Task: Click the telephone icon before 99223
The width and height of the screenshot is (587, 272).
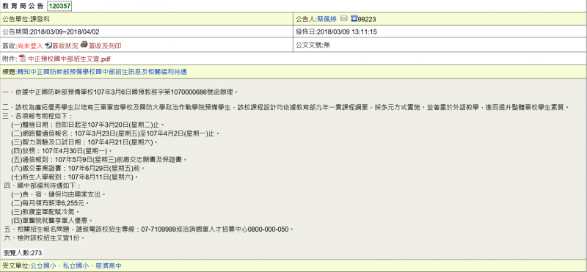Action: click(354, 19)
